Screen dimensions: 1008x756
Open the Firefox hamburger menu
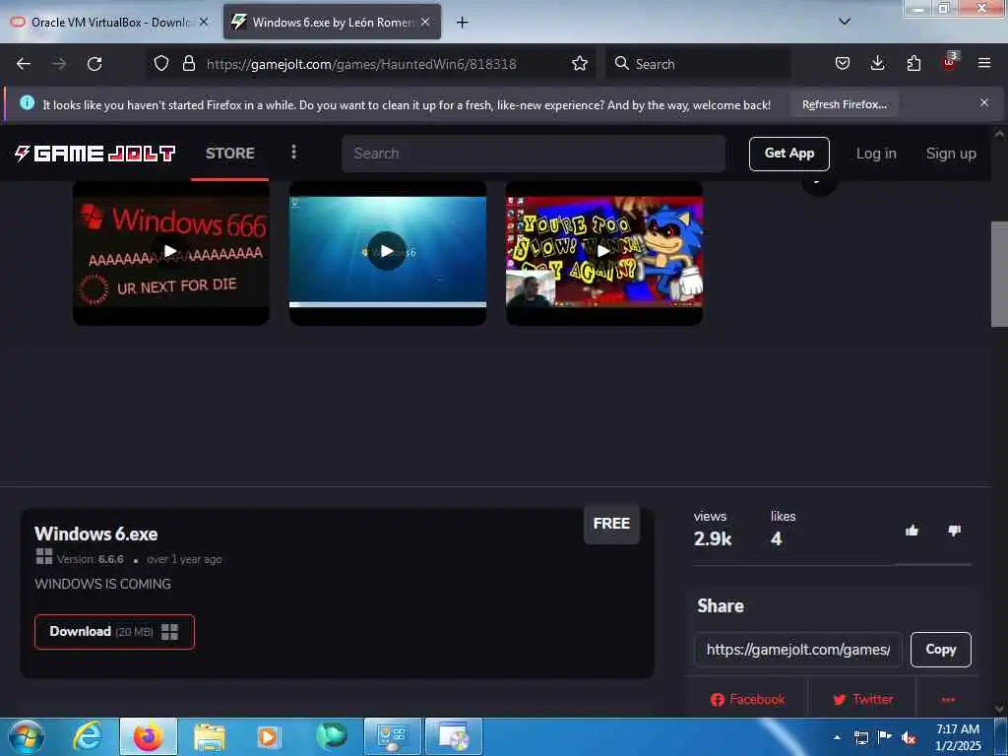click(x=984, y=63)
